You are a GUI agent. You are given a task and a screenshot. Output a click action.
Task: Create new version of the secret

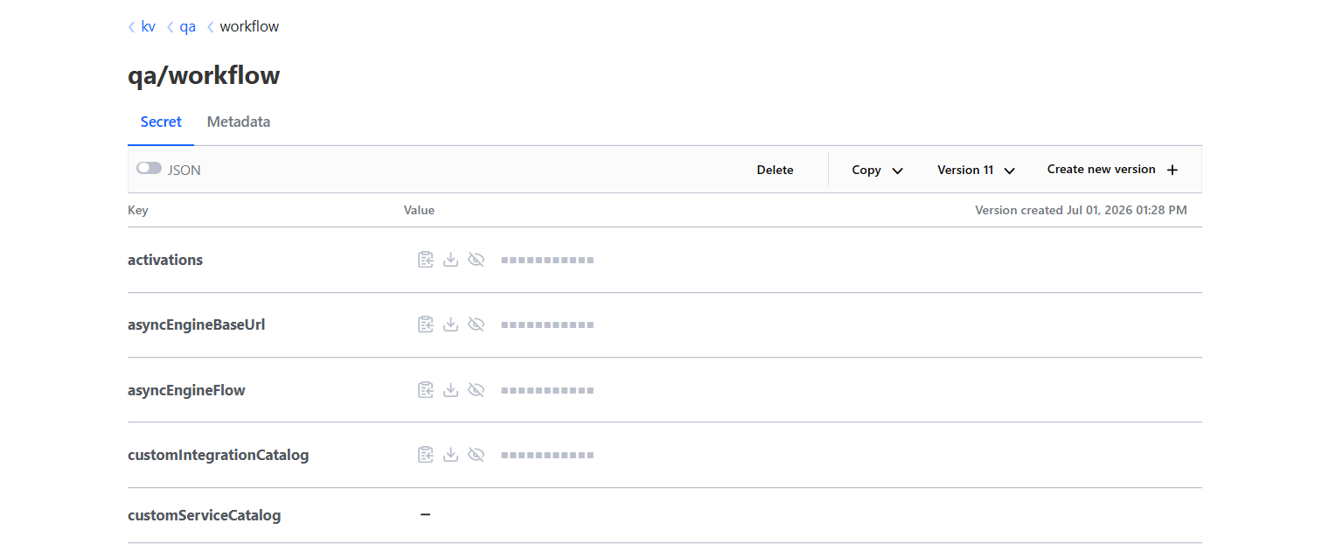coord(1113,170)
